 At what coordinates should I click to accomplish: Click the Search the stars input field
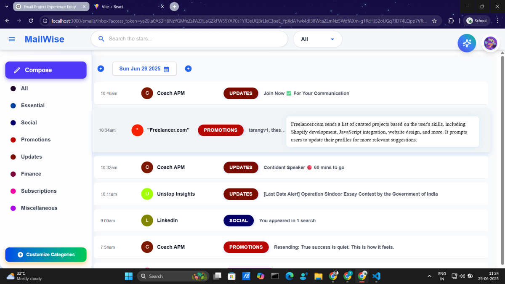pyautogui.click(x=194, y=39)
